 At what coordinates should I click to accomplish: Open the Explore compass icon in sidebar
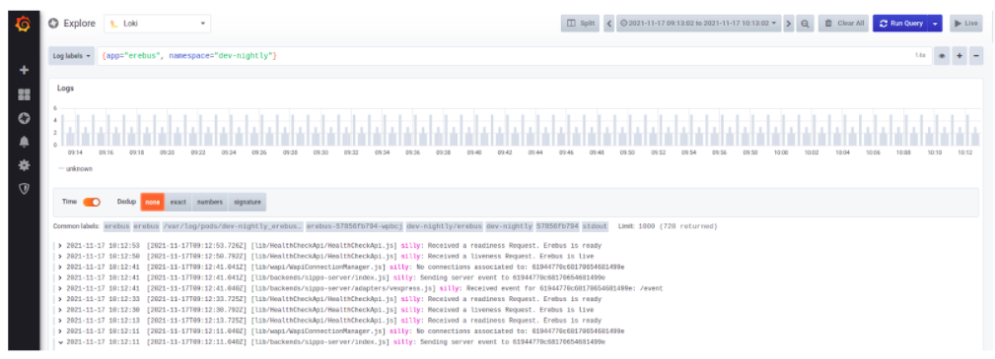pyautogui.click(x=24, y=118)
